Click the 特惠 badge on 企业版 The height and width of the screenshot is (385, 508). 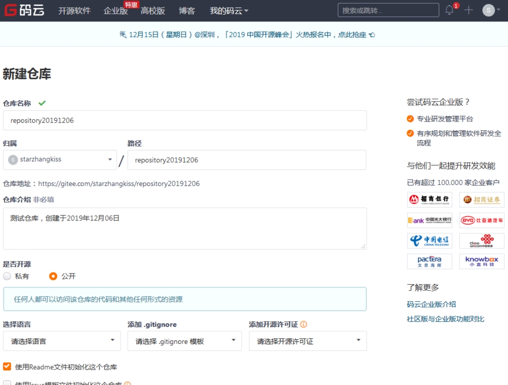[x=131, y=5]
